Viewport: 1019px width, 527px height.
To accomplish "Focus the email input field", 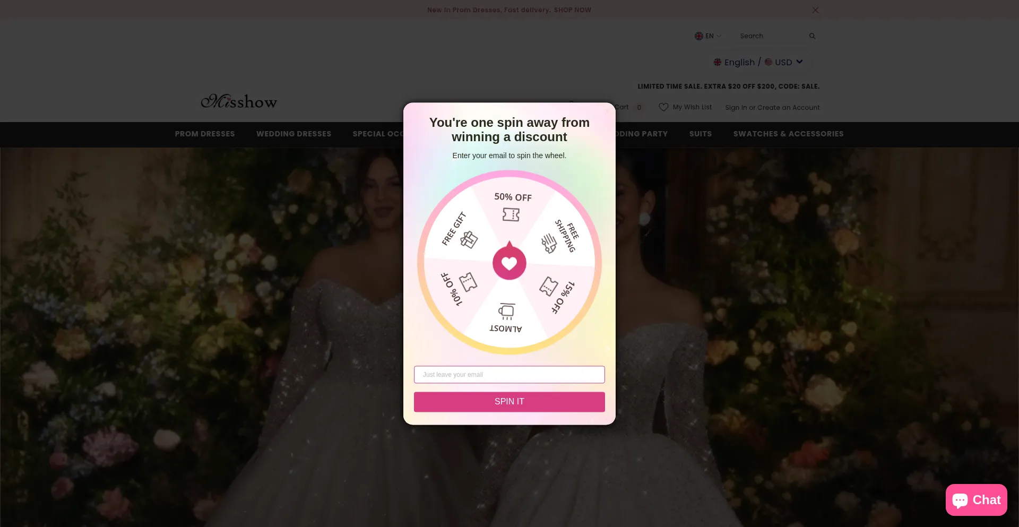I will click(509, 375).
